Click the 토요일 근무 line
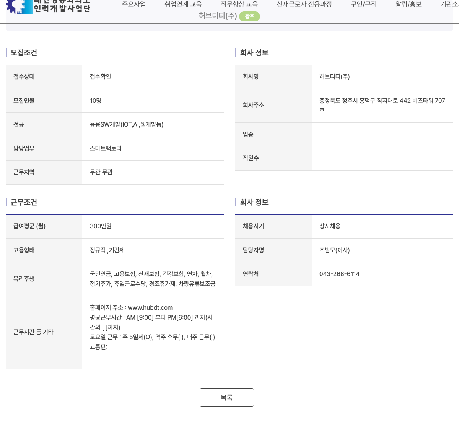 [x=153, y=337]
